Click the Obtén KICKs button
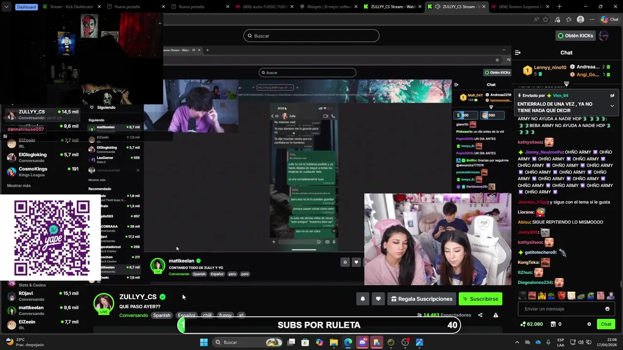The width and height of the screenshot is (623, 350). coord(575,35)
